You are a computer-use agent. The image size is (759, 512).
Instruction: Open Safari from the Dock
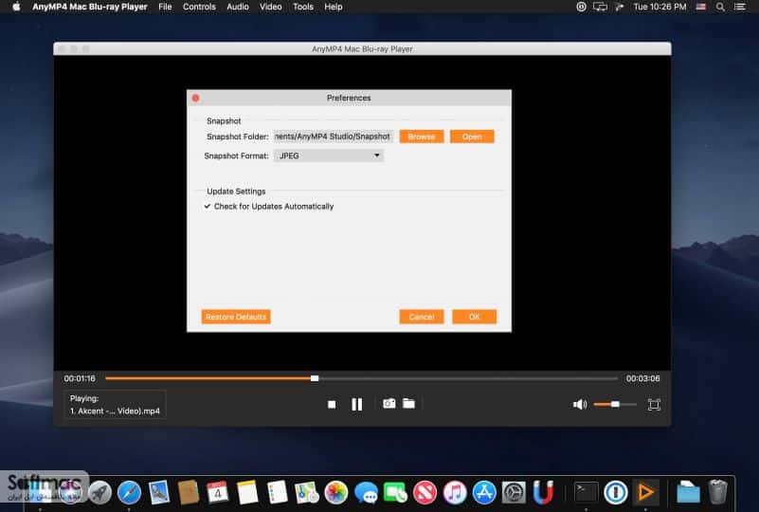[x=129, y=493]
